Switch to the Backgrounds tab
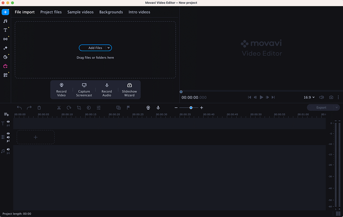343x217 pixels. coord(111,12)
